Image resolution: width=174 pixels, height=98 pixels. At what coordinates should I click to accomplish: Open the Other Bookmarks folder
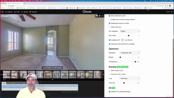tap(169, 8)
